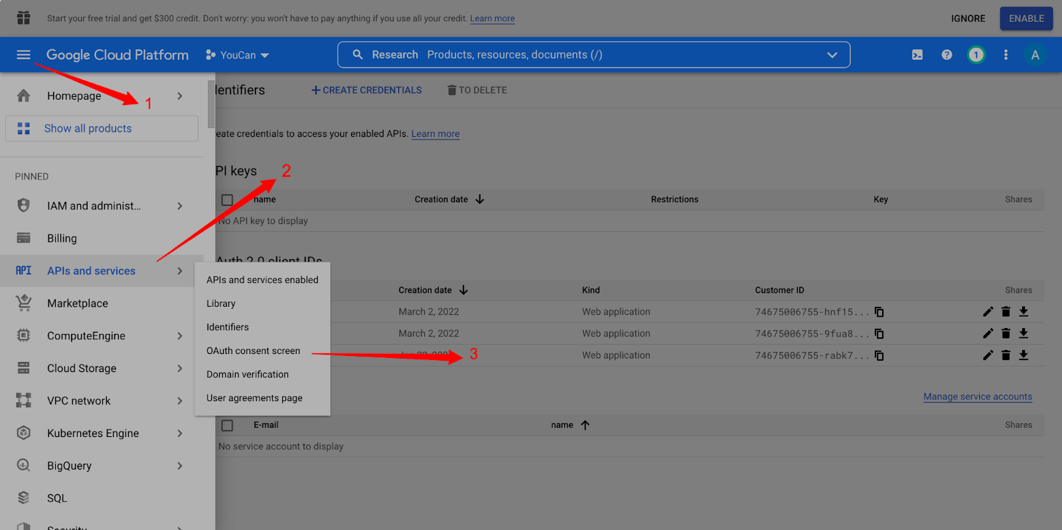Open the YouCan project selector dropdown
Image resolution: width=1062 pixels, height=530 pixels.
pos(238,55)
